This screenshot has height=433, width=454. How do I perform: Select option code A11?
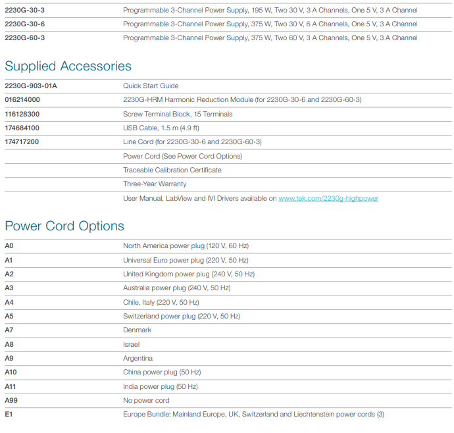point(10,387)
